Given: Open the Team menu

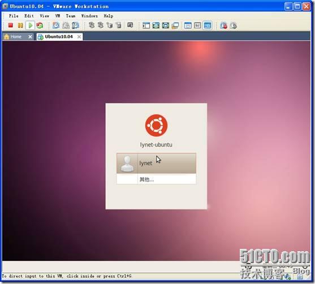Looking at the screenshot, I should tap(71, 16).
